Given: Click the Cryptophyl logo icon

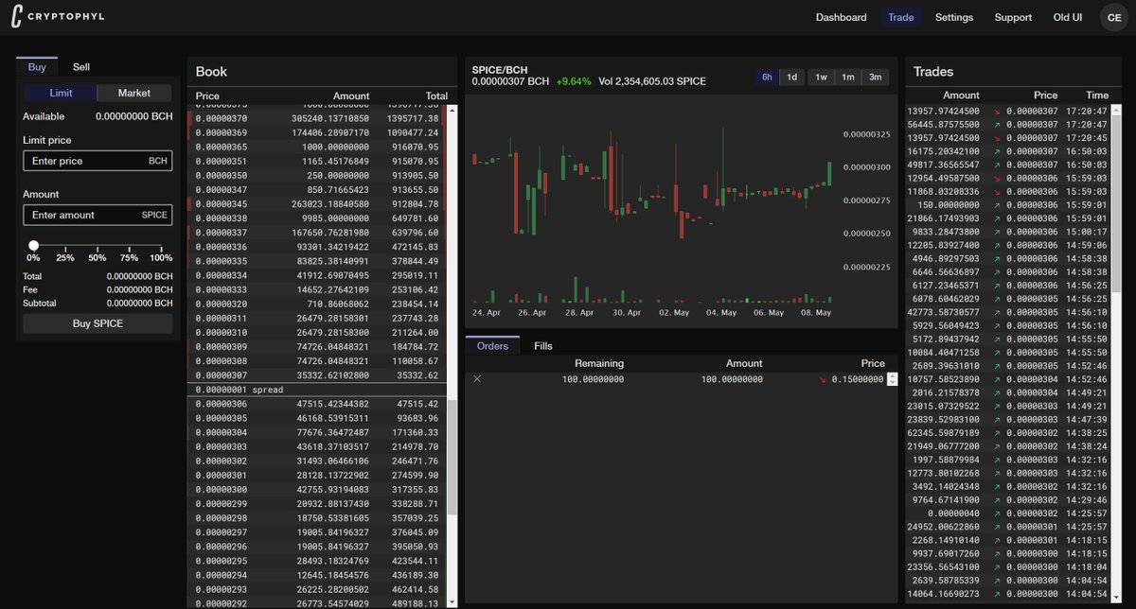Looking at the screenshot, I should tap(17, 17).
